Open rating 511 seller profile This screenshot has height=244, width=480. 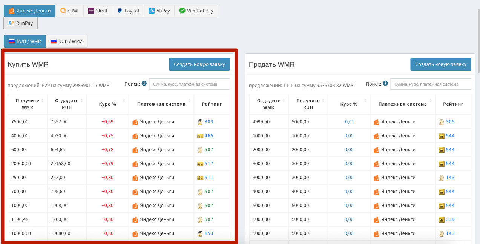209,178
